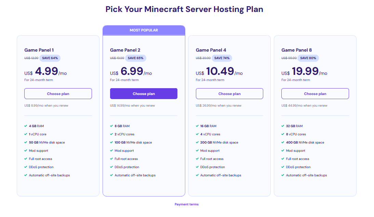Click Choose plan under Game Panel 8
Screen dimensions: 374x217
pyautogui.click(x=315, y=93)
